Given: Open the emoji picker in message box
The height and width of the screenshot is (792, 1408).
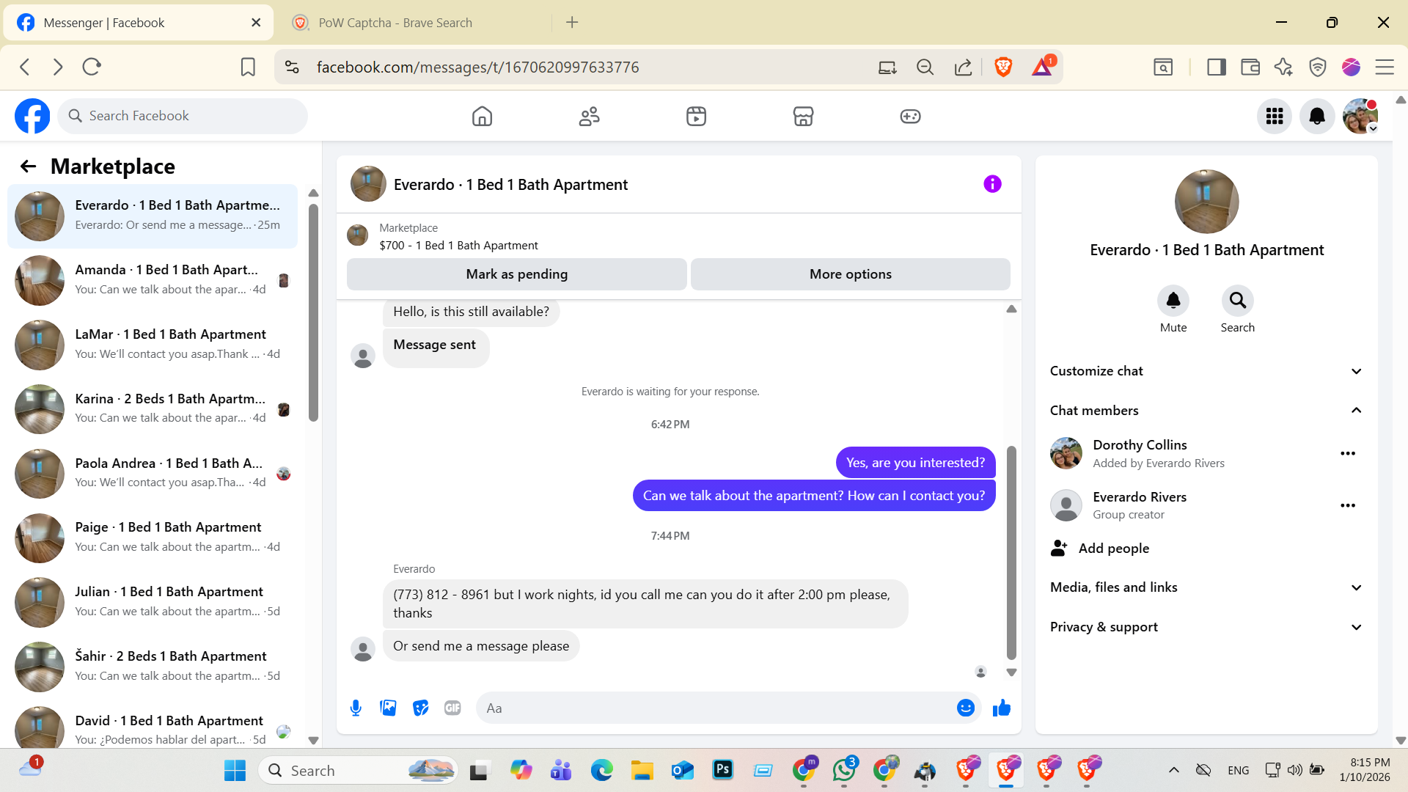Looking at the screenshot, I should click(965, 708).
